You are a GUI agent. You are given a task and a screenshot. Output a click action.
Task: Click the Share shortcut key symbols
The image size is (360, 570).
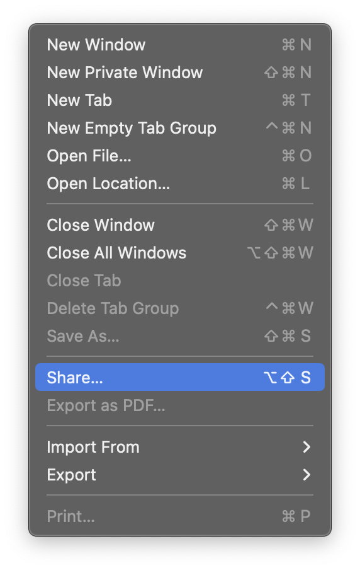pos(287,377)
